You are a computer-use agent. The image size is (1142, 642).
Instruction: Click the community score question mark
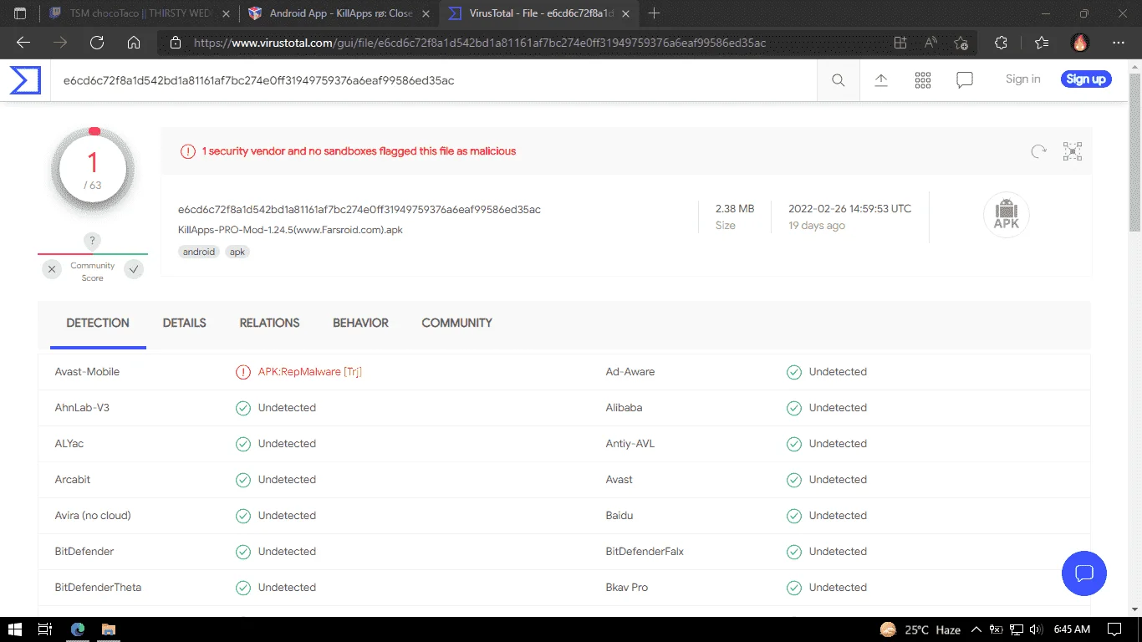(93, 241)
